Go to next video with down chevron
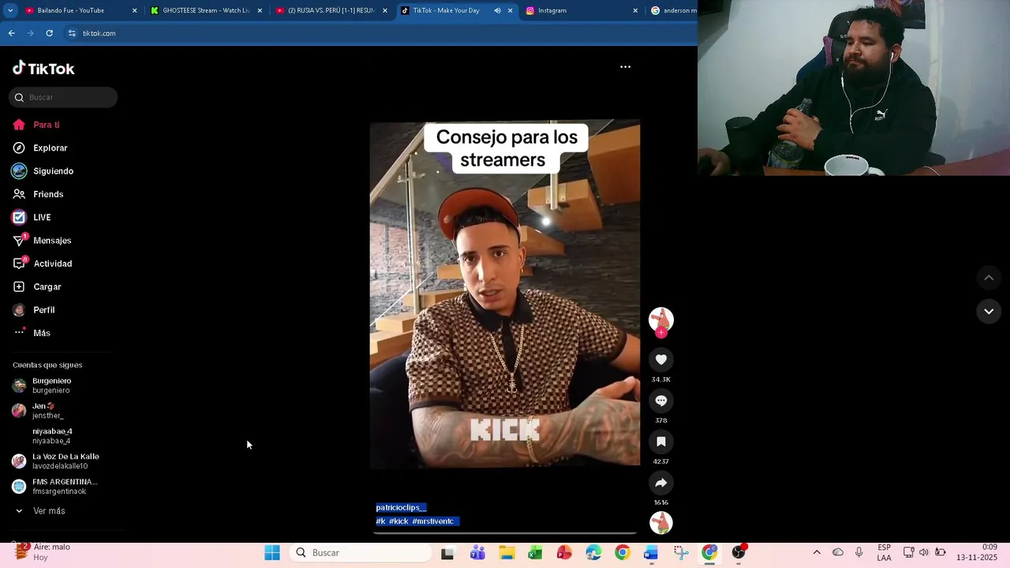This screenshot has height=568, width=1010. coord(989,312)
